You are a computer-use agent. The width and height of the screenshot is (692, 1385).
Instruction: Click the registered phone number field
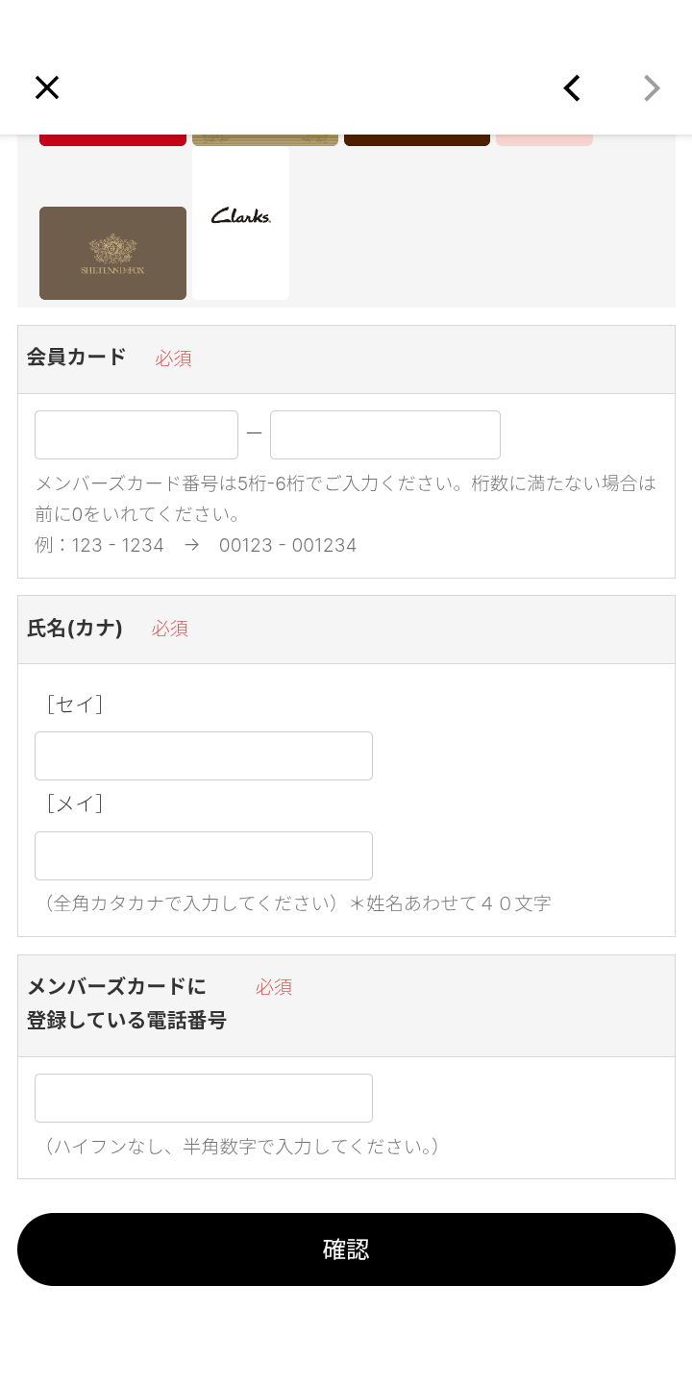tap(204, 1098)
